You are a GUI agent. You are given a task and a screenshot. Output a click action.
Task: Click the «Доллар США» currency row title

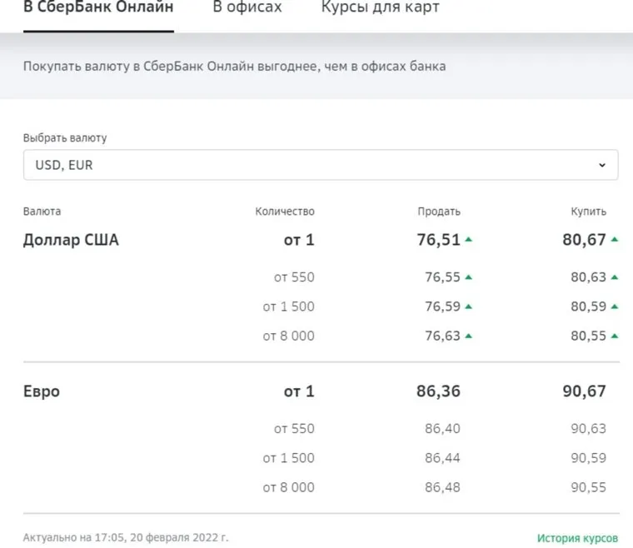coord(71,241)
